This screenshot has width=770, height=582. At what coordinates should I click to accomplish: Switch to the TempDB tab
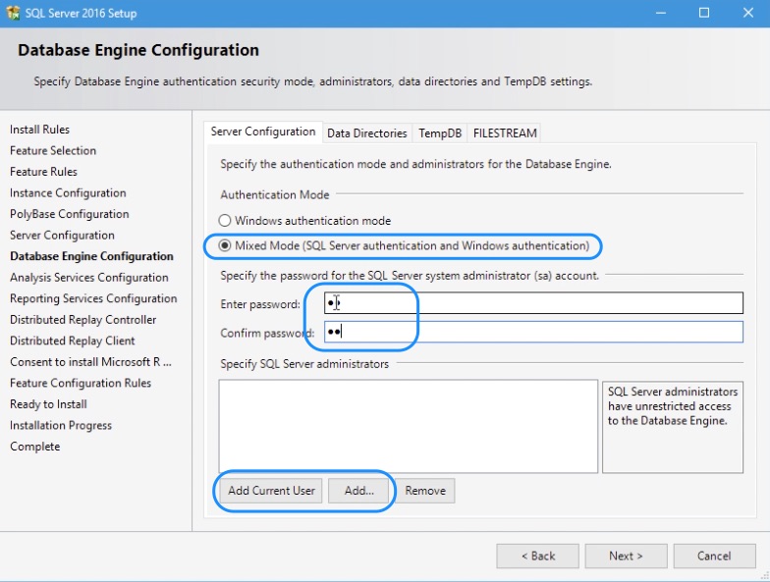440,133
